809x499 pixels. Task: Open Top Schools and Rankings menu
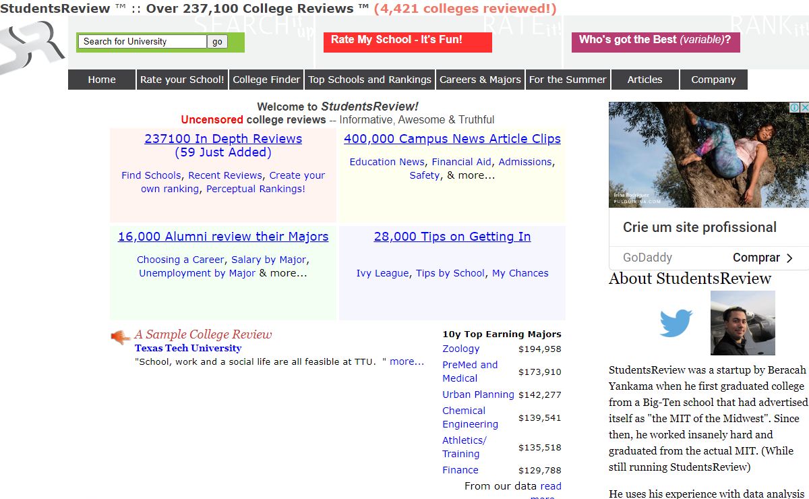pyautogui.click(x=369, y=80)
